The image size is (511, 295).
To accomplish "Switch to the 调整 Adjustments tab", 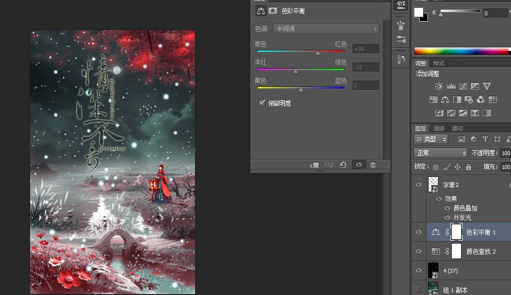I will [x=420, y=63].
